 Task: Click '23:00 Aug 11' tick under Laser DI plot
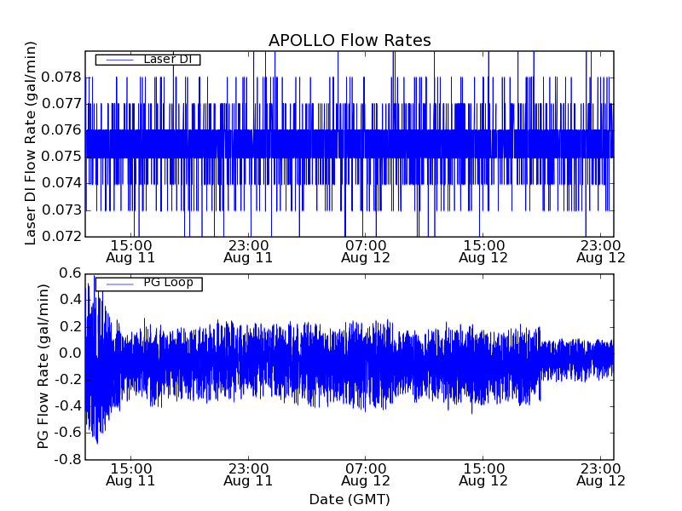tap(248, 251)
